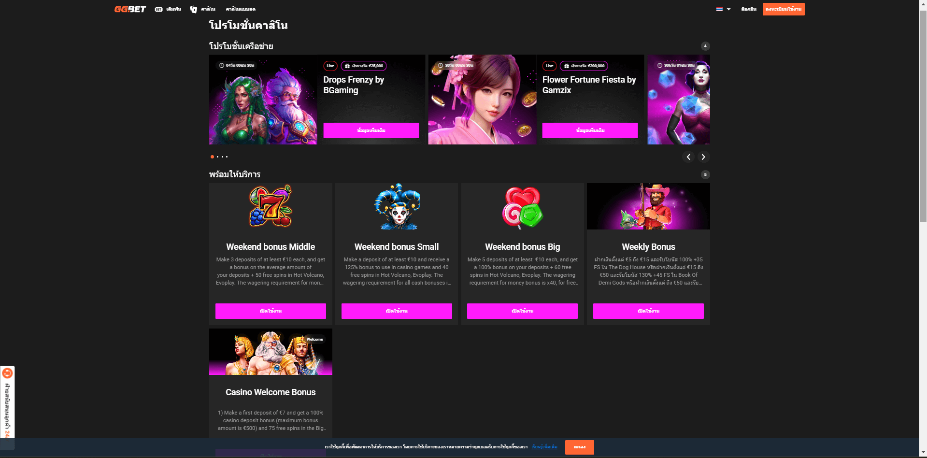
Task: Select the fourth carousel pagination dot
Action: (x=227, y=157)
